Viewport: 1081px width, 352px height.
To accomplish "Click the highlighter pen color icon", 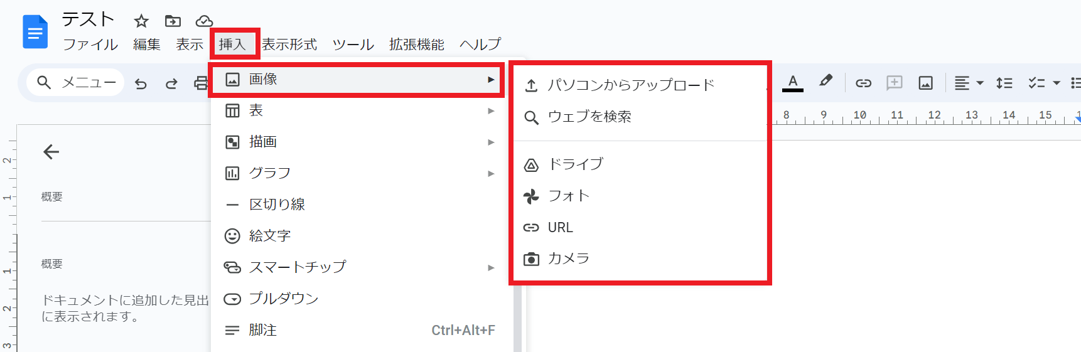I will point(826,82).
